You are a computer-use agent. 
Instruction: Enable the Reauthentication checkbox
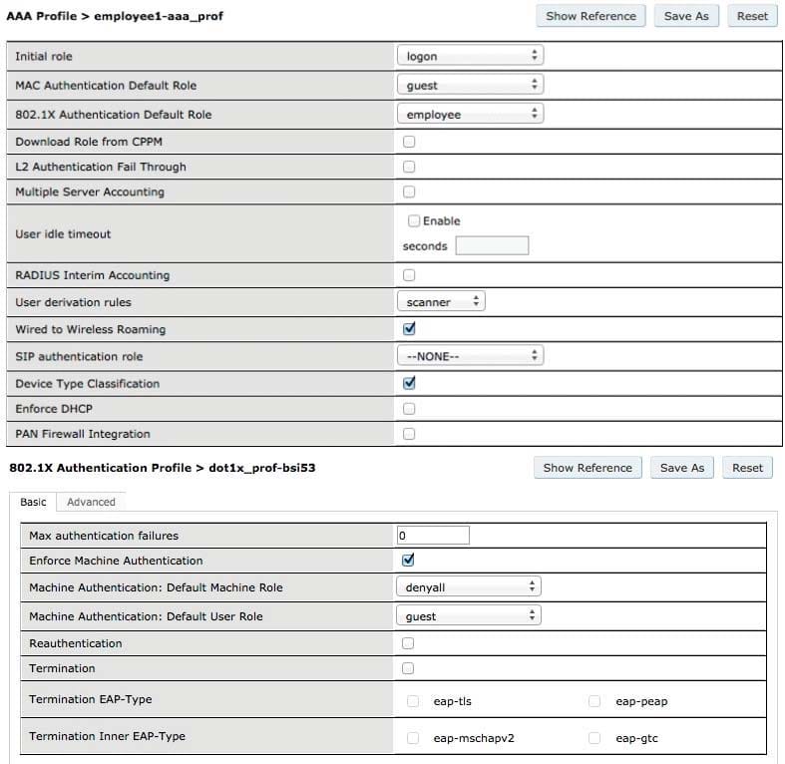pos(408,643)
